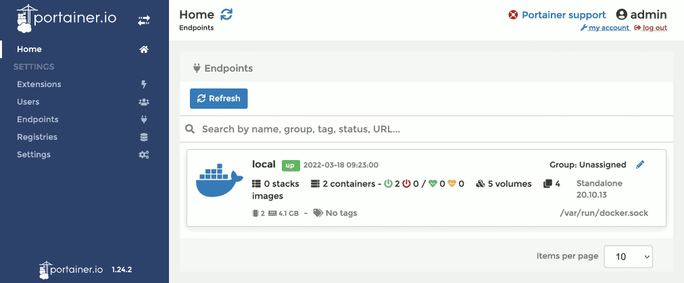The height and width of the screenshot is (283, 684).
Task: Click the Endpoints plug icon in sidebar
Action: [144, 119]
